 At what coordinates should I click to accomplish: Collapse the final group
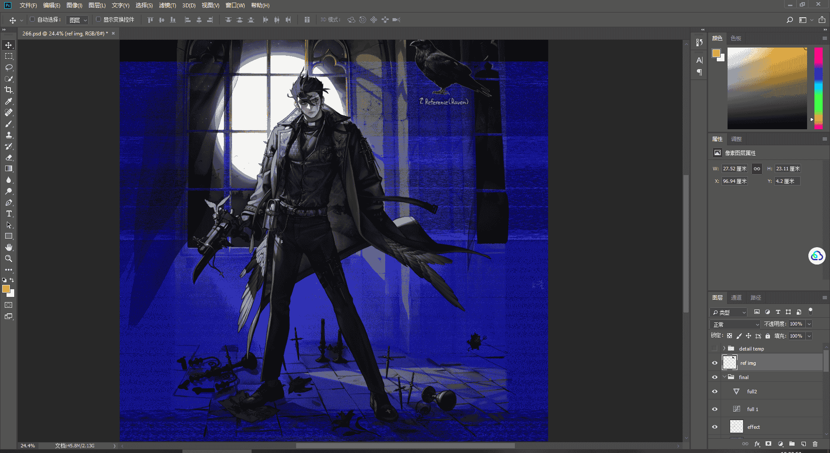pos(724,377)
